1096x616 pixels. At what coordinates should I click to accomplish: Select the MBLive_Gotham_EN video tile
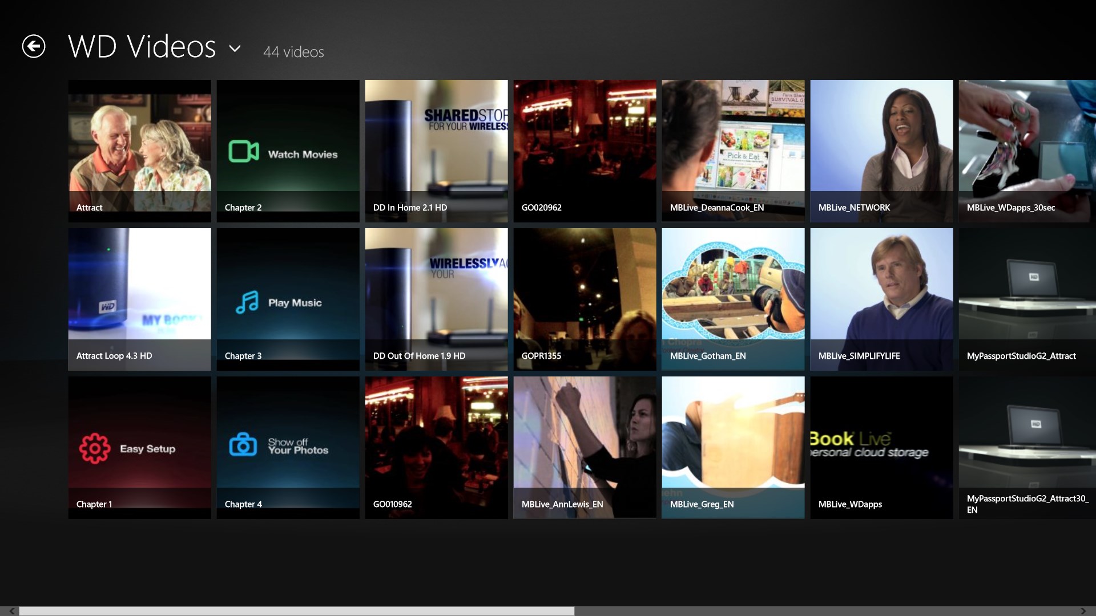[733, 299]
